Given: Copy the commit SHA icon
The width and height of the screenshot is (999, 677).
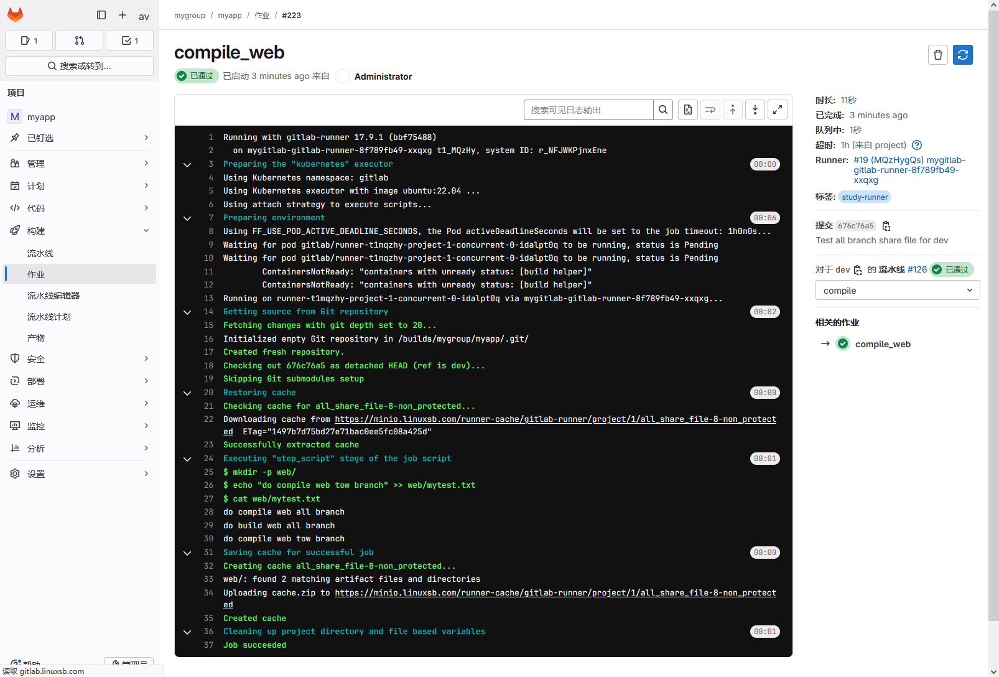Looking at the screenshot, I should pyautogui.click(x=886, y=226).
